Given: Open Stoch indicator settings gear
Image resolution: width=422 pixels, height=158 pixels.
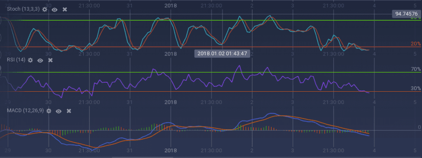Looking at the screenshot, I should (45, 9).
